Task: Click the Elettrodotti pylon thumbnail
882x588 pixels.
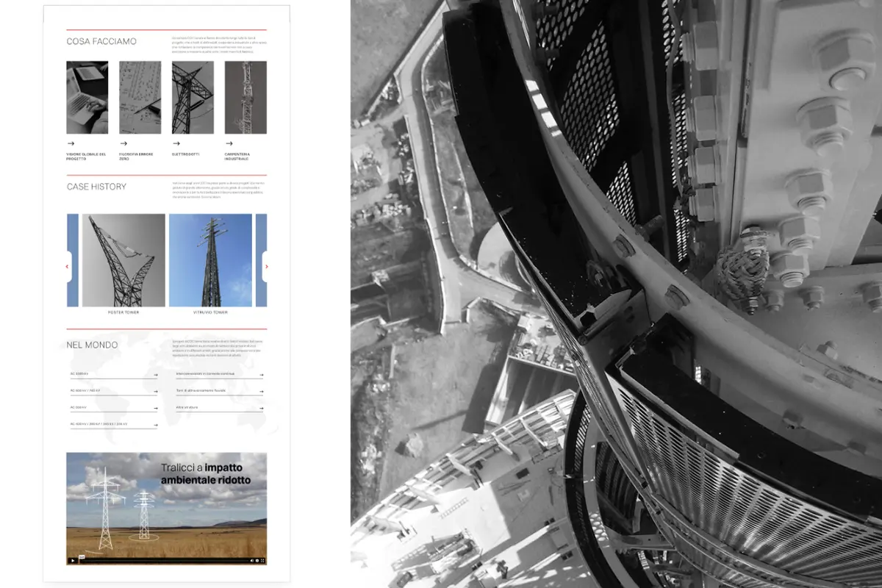Action: click(193, 97)
